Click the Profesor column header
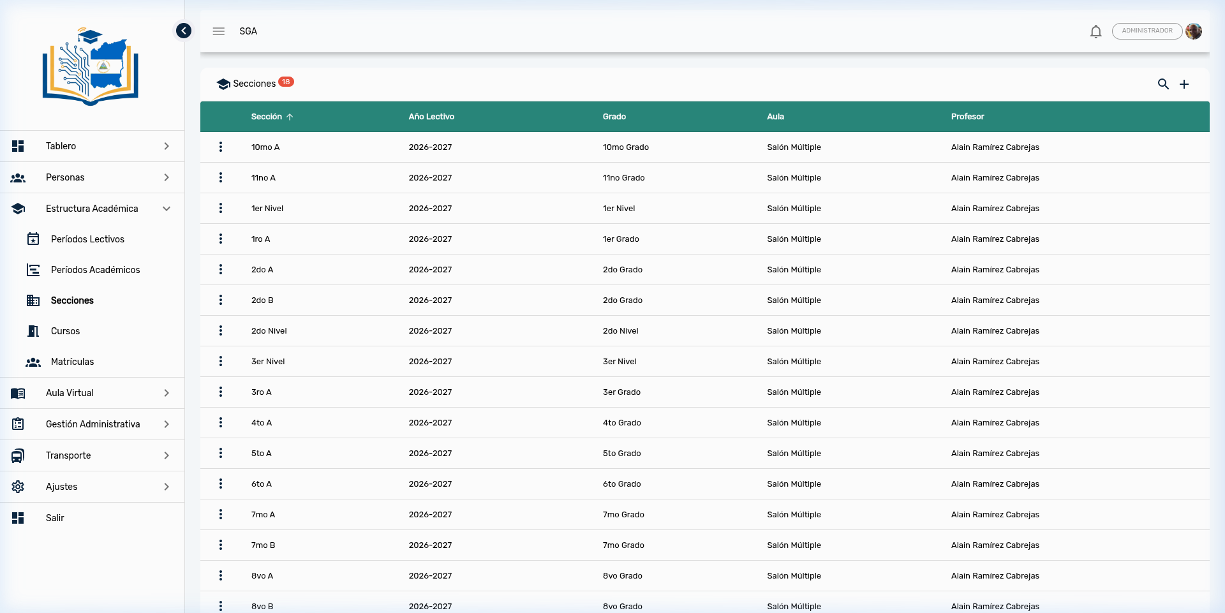This screenshot has height=613, width=1225. tap(967, 117)
